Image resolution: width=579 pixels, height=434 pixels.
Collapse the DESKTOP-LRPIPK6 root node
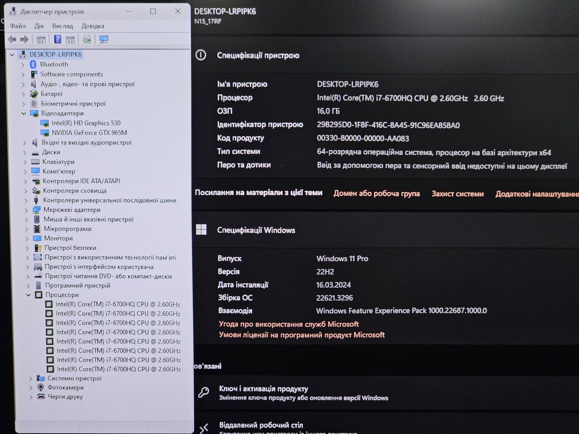12,54
